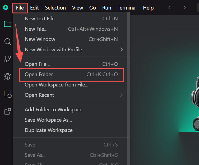Image resolution: width=199 pixels, height=165 pixels.
Task: Open the Run and Debug icon
Action: click(x=8, y=76)
